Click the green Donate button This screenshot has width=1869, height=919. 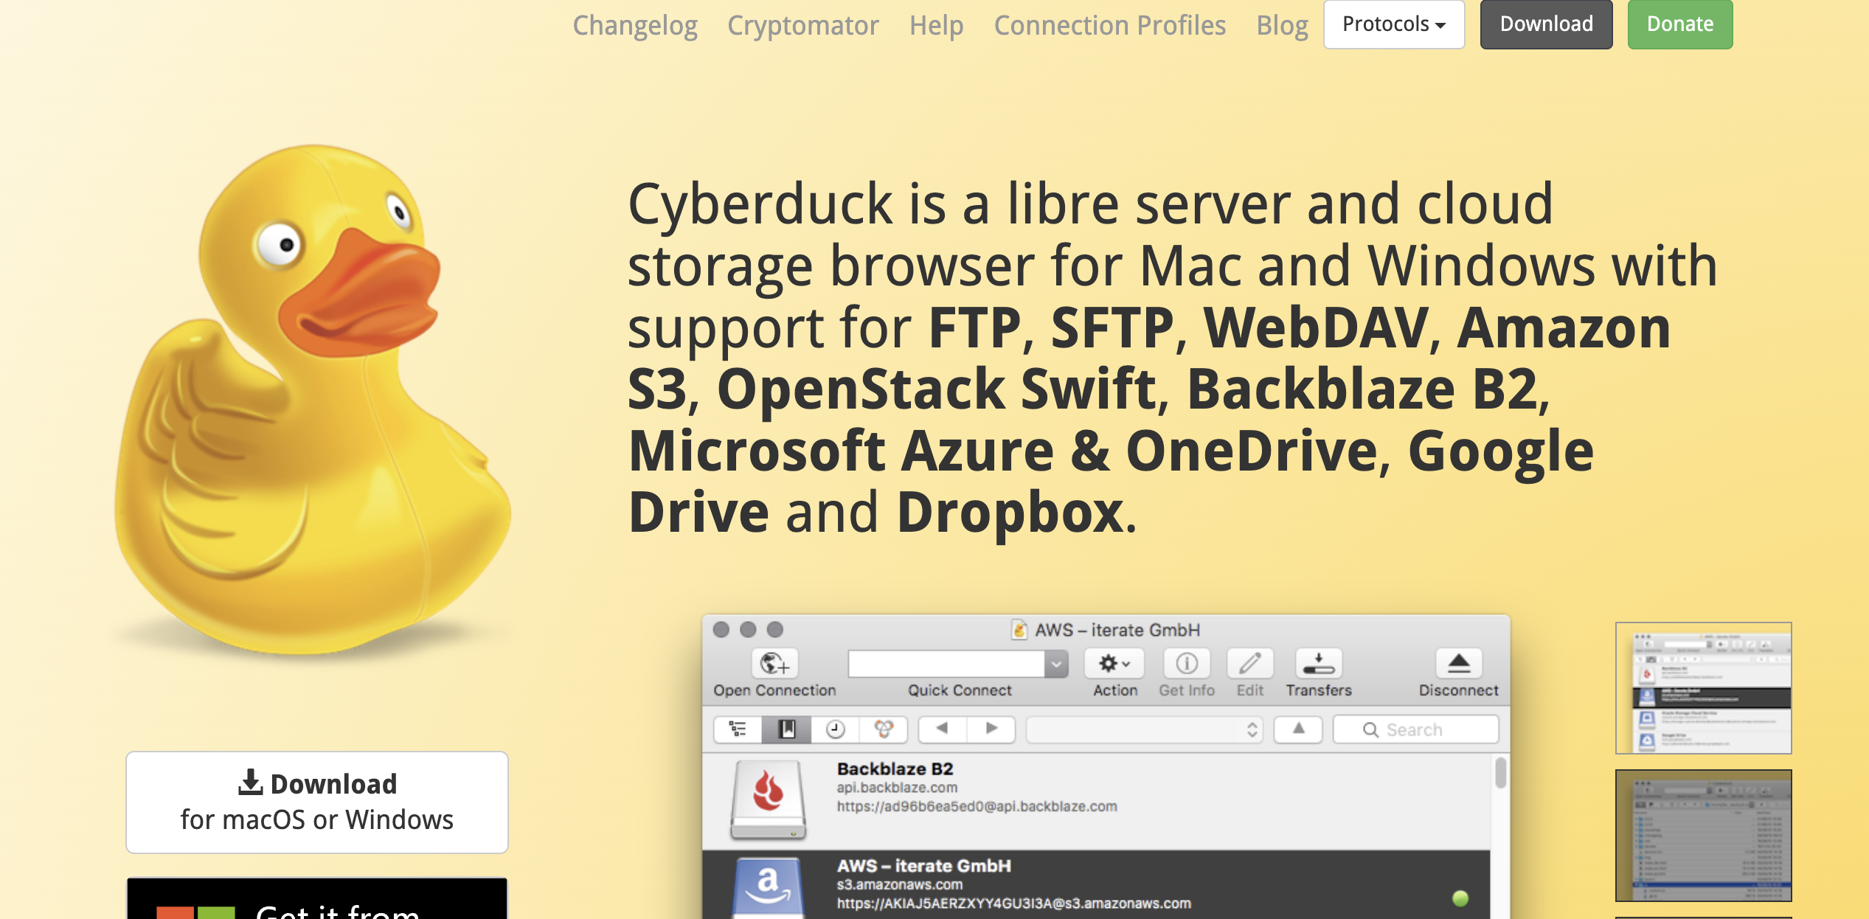point(1679,24)
